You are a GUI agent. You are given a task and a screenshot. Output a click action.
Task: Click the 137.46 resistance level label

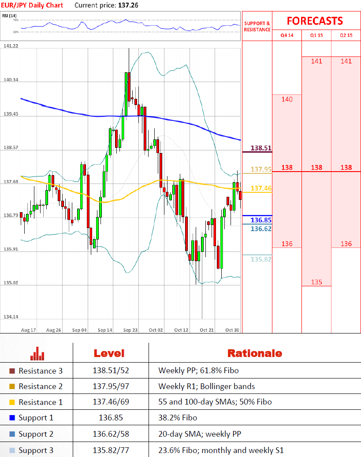pyautogui.click(x=261, y=188)
